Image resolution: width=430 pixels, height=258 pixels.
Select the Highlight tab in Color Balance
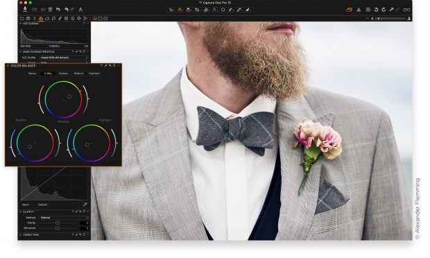pos(94,74)
